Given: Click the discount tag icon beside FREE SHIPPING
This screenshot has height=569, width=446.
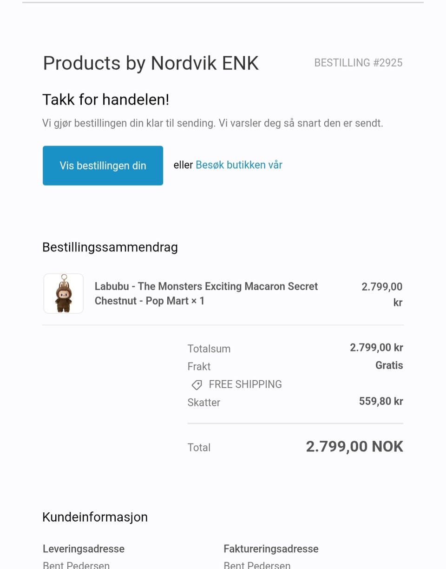Looking at the screenshot, I should coord(197,384).
